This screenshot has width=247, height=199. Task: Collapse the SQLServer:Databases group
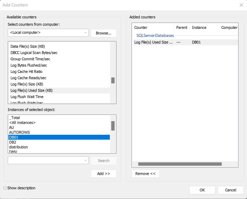pyautogui.click(x=155, y=35)
